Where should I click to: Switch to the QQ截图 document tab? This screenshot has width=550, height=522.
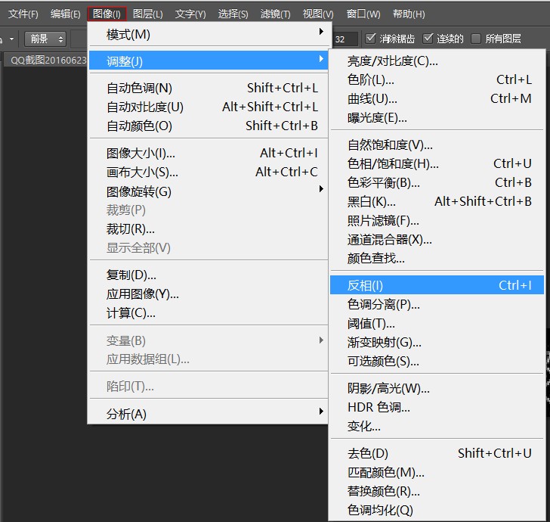coord(47,61)
